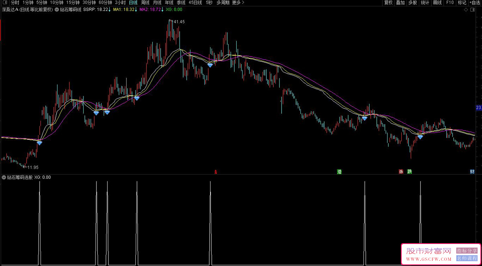Select the 周线 weekly period
Screen dimensions: 482x266
[x=145, y=2]
